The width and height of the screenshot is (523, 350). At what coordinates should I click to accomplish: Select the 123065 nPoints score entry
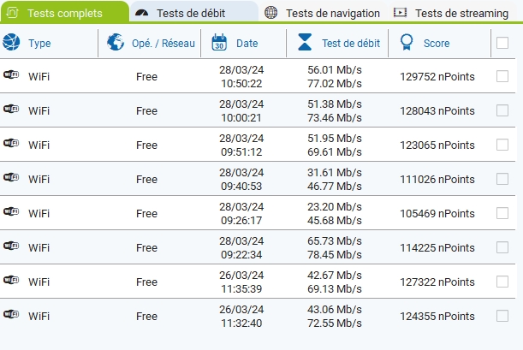(x=437, y=145)
